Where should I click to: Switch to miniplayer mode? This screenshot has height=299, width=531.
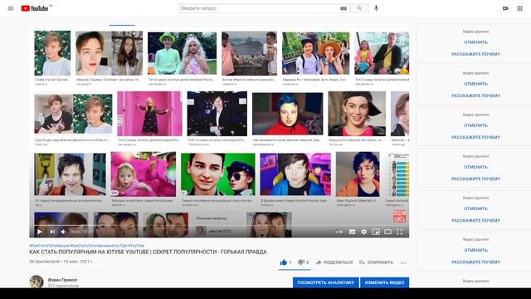376,232
